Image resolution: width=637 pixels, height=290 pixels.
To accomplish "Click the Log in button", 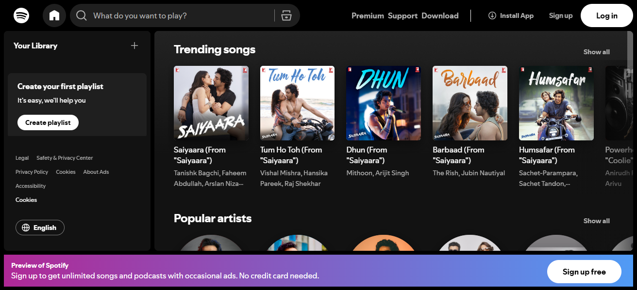I will 607,15.
